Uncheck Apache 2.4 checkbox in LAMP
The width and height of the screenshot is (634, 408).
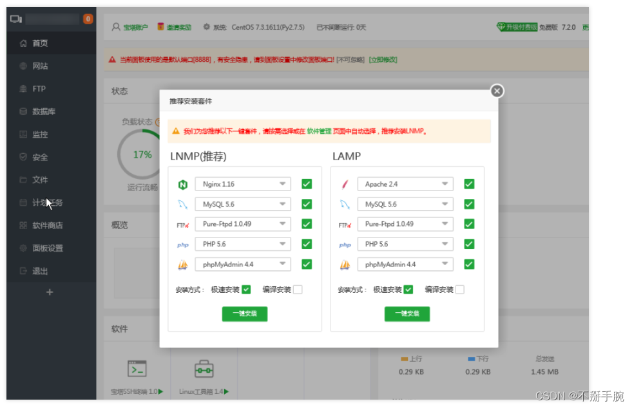tap(469, 184)
